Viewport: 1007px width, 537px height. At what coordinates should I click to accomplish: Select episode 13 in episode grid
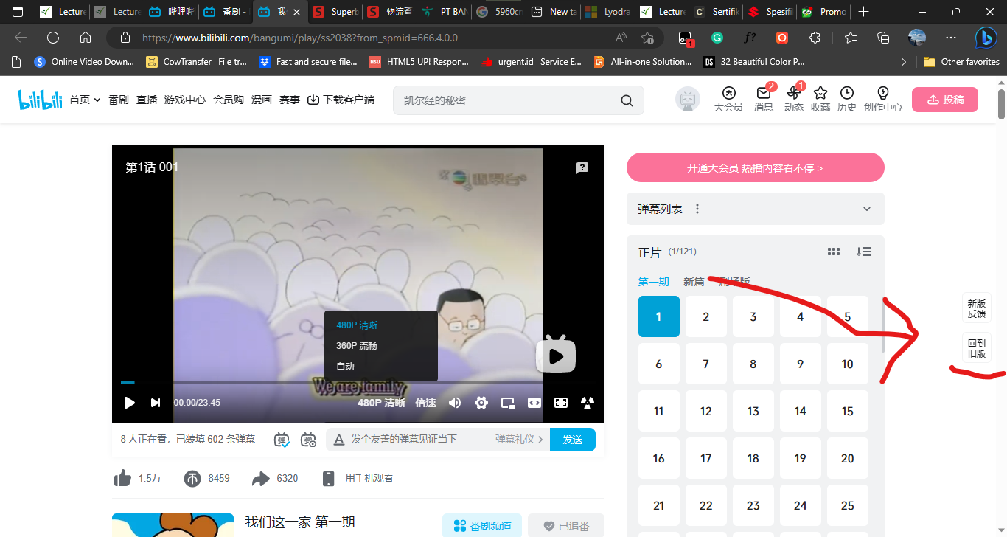click(x=753, y=411)
